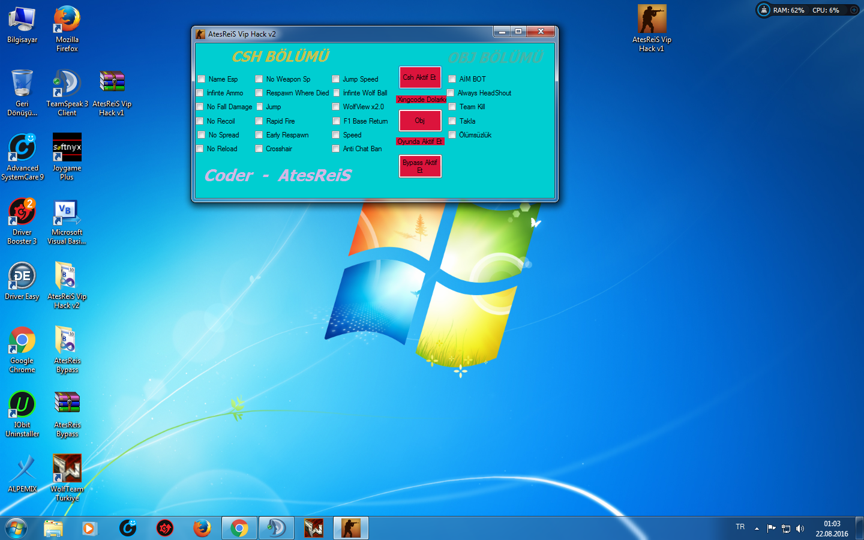Viewport: 864px width, 540px height.
Task: Select the Mozilla Firefox desktop shortcut
Action: click(67, 29)
